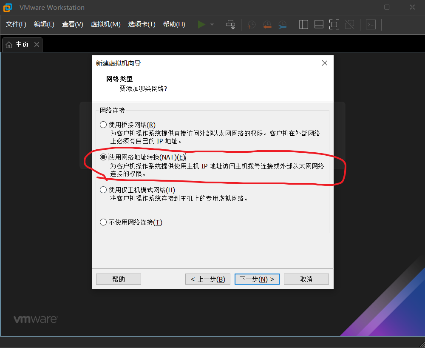
Task: Maximize the VMware Workstation window
Action: (x=387, y=7)
